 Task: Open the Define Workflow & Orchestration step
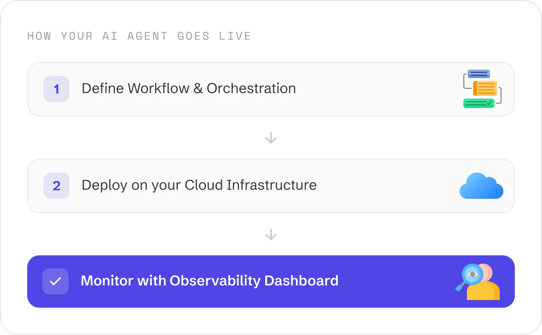pyautogui.click(x=271, y=89)
